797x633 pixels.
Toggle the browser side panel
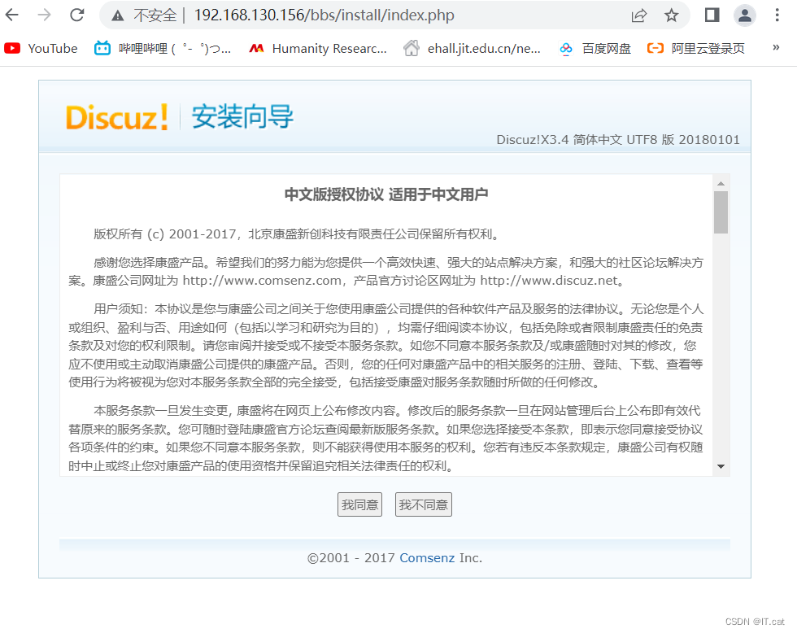712,15
